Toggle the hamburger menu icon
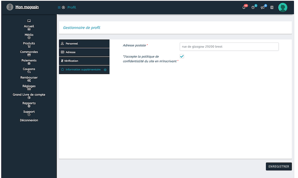298x178 pixels. [x=59, y=7]
